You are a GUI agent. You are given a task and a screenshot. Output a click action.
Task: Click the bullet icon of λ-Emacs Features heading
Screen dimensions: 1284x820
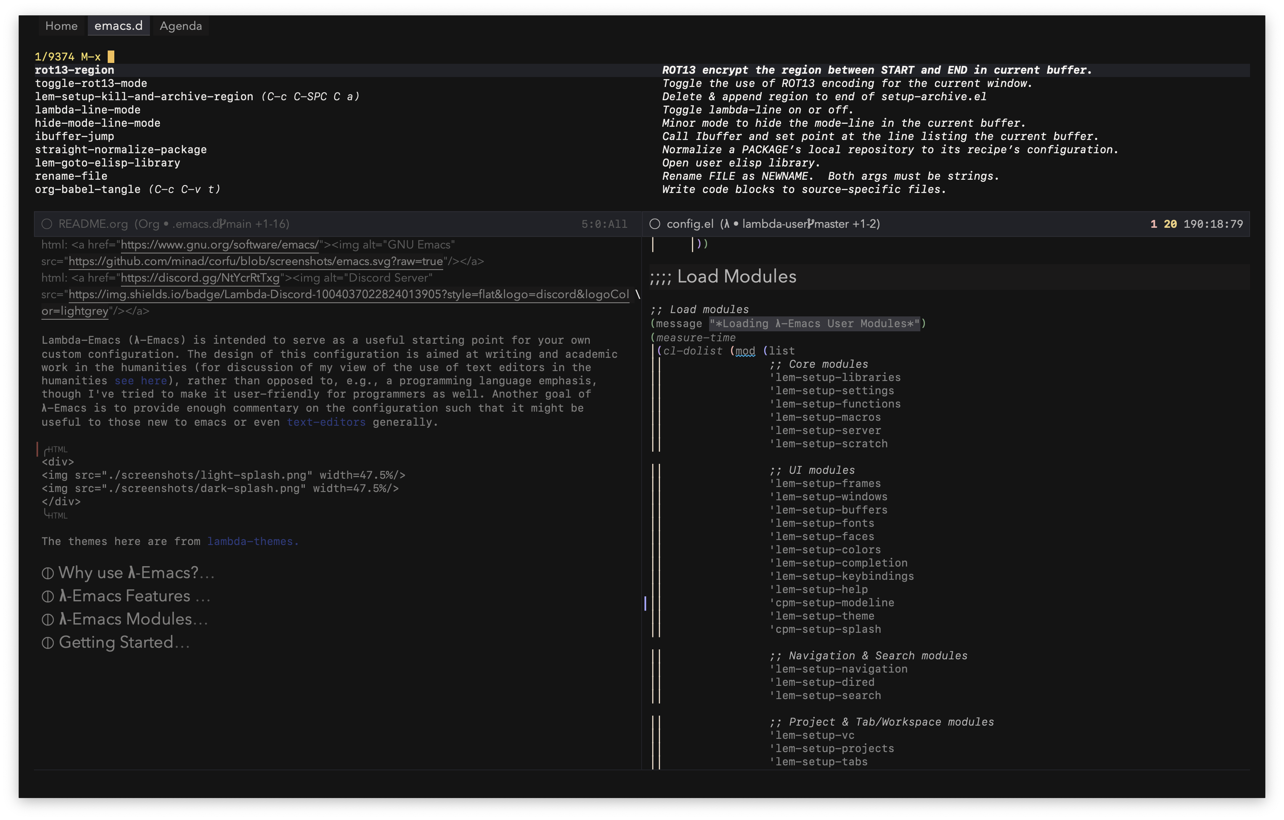tap(48, 597)
